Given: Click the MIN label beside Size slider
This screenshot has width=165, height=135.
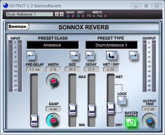Looking at the screenshot, I should [x=82, y=125].
